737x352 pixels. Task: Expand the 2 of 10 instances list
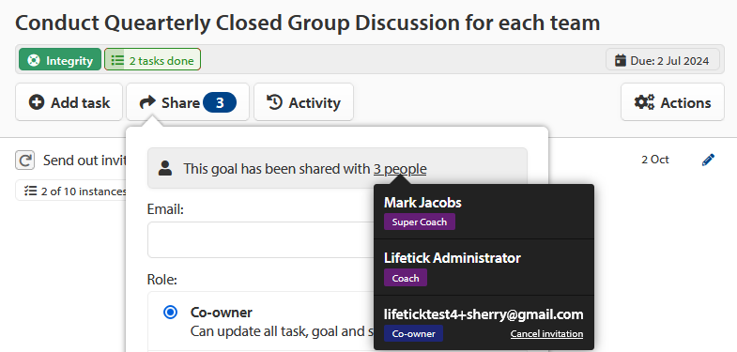(x=70, y=191)
